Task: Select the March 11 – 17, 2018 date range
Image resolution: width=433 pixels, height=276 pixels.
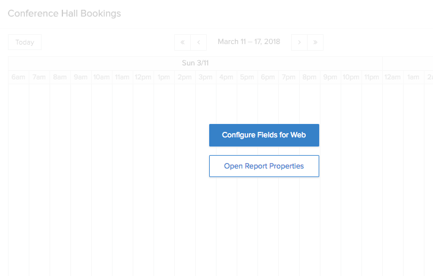Action: pos(249,42)
